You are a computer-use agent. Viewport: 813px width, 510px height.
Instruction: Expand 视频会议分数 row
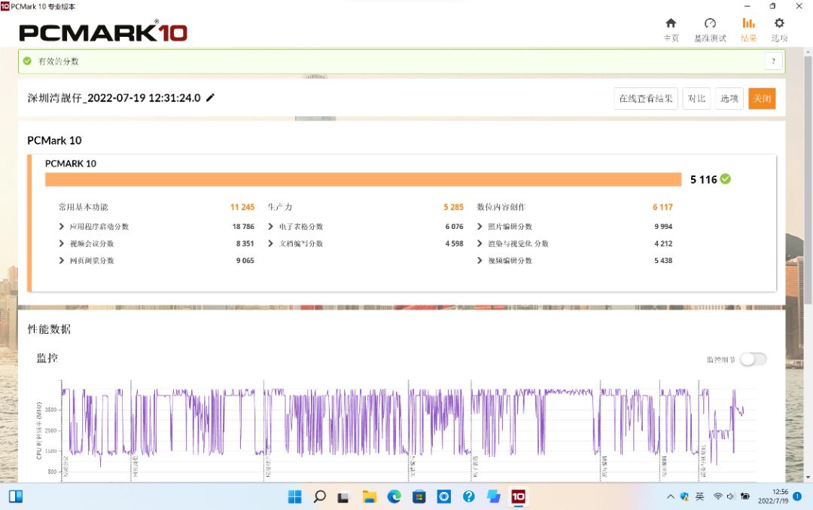[62, 244]
